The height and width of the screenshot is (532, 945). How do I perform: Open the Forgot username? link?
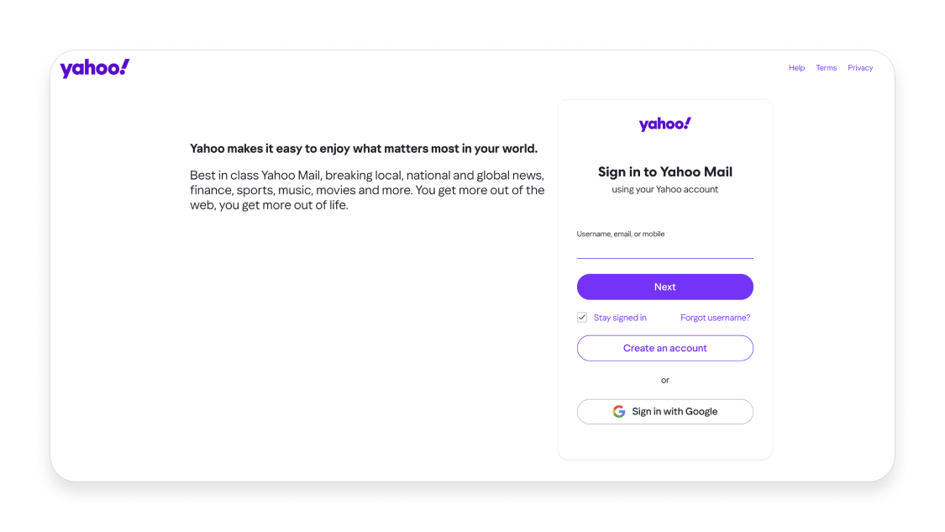pyautogui.click(x=715, y=317)
